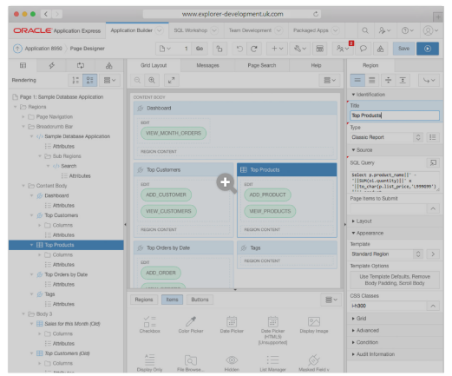Click the VIEW_MONTH_ORDERS button in layout
The height and width of the screenshot is (376, 452).
tap(174, 133)
